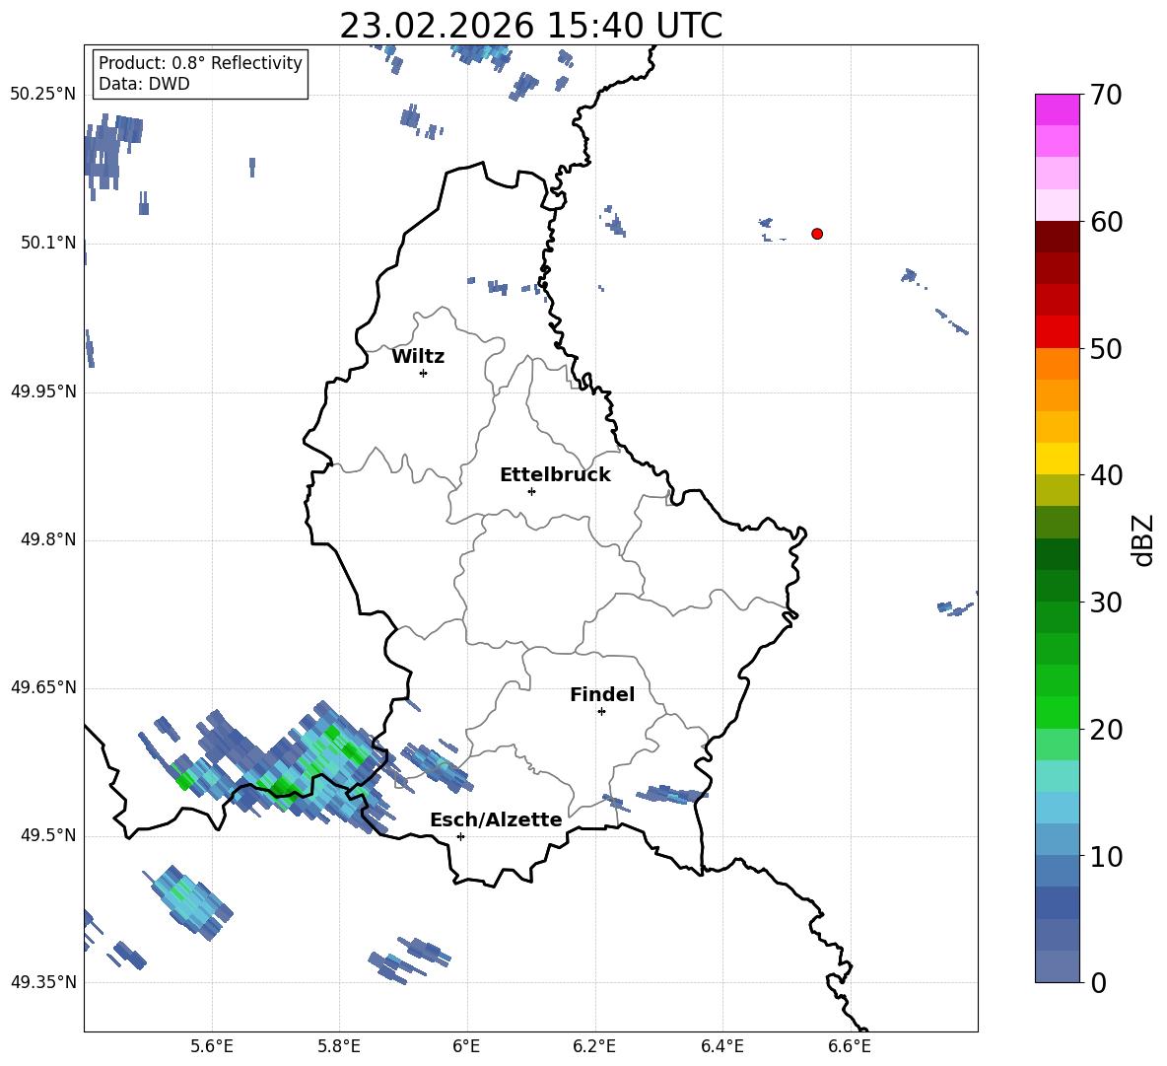Click the 6.4°E longitude label
1167x1066 pixels.
[721, 1046]
